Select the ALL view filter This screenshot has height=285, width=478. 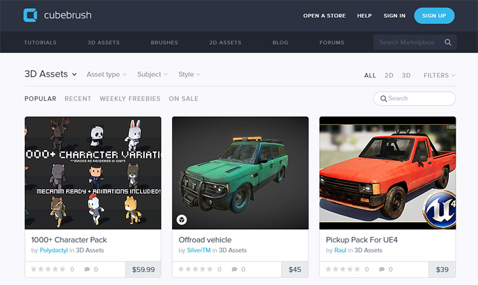[x=370, y=76]
